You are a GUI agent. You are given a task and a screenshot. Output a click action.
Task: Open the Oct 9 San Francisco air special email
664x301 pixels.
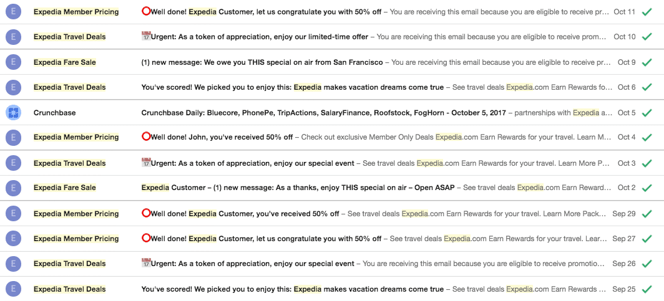[332, 62]
